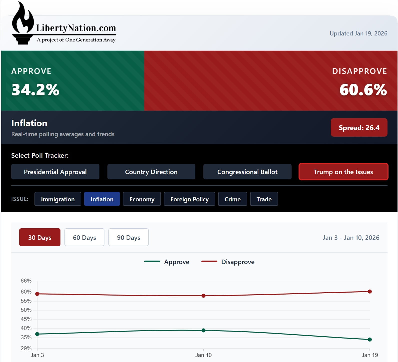Select the Immigration issue filter

click(58, 199)
